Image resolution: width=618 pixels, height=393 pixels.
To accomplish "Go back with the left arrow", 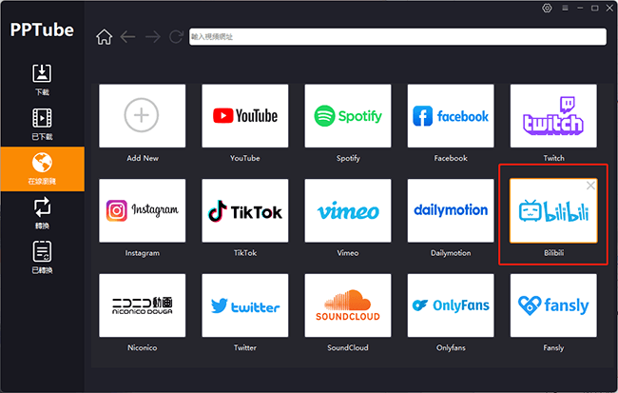I will [x=128, y=37].
